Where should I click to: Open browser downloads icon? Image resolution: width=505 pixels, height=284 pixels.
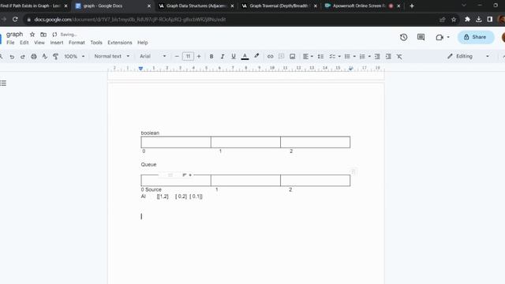(x=479, y=19)
